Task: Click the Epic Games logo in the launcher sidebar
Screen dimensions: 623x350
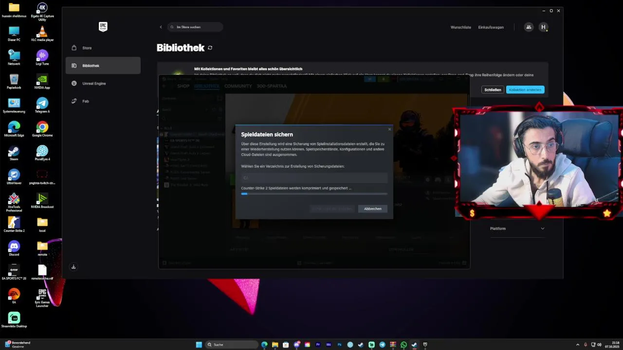Action: click(x=103, y=27)
